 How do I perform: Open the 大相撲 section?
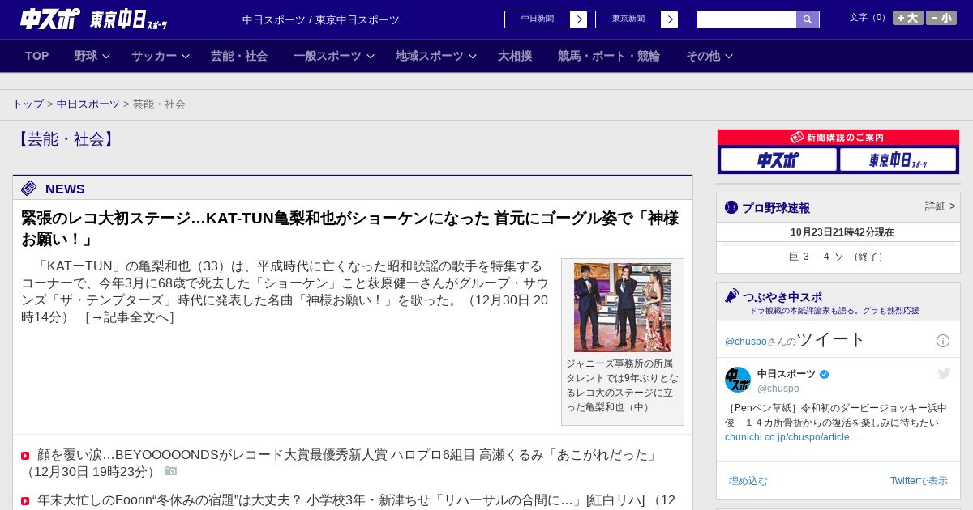click(515, 56)
